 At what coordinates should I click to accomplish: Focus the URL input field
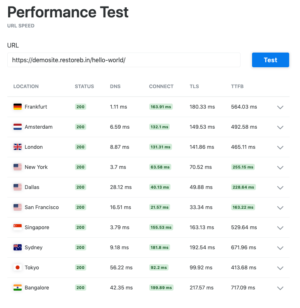124,60
